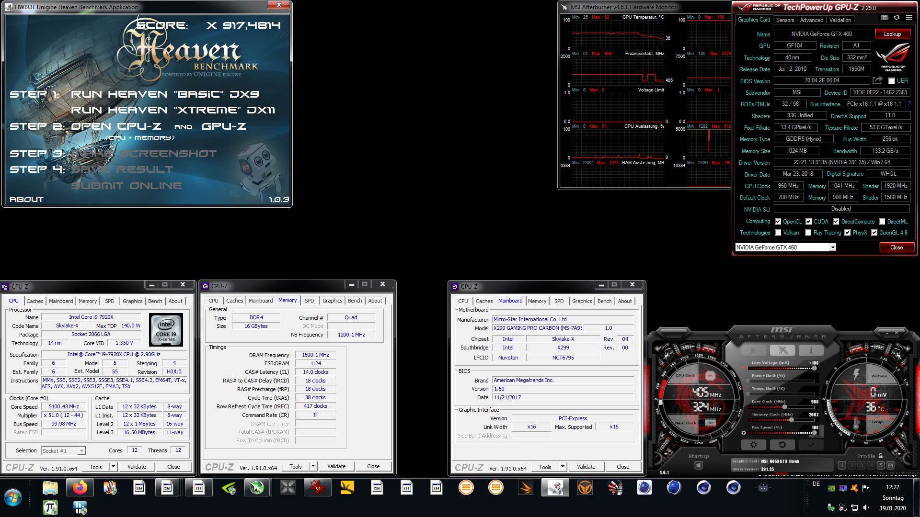
Task: Click the taskbar clock showing 12:22
Action: pyautogui.click(x=892, y=487)
